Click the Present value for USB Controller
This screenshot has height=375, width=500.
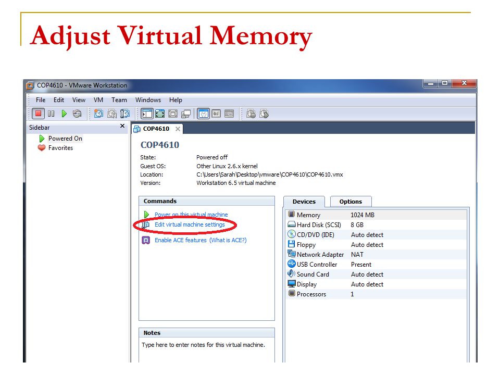pos(361,265)
